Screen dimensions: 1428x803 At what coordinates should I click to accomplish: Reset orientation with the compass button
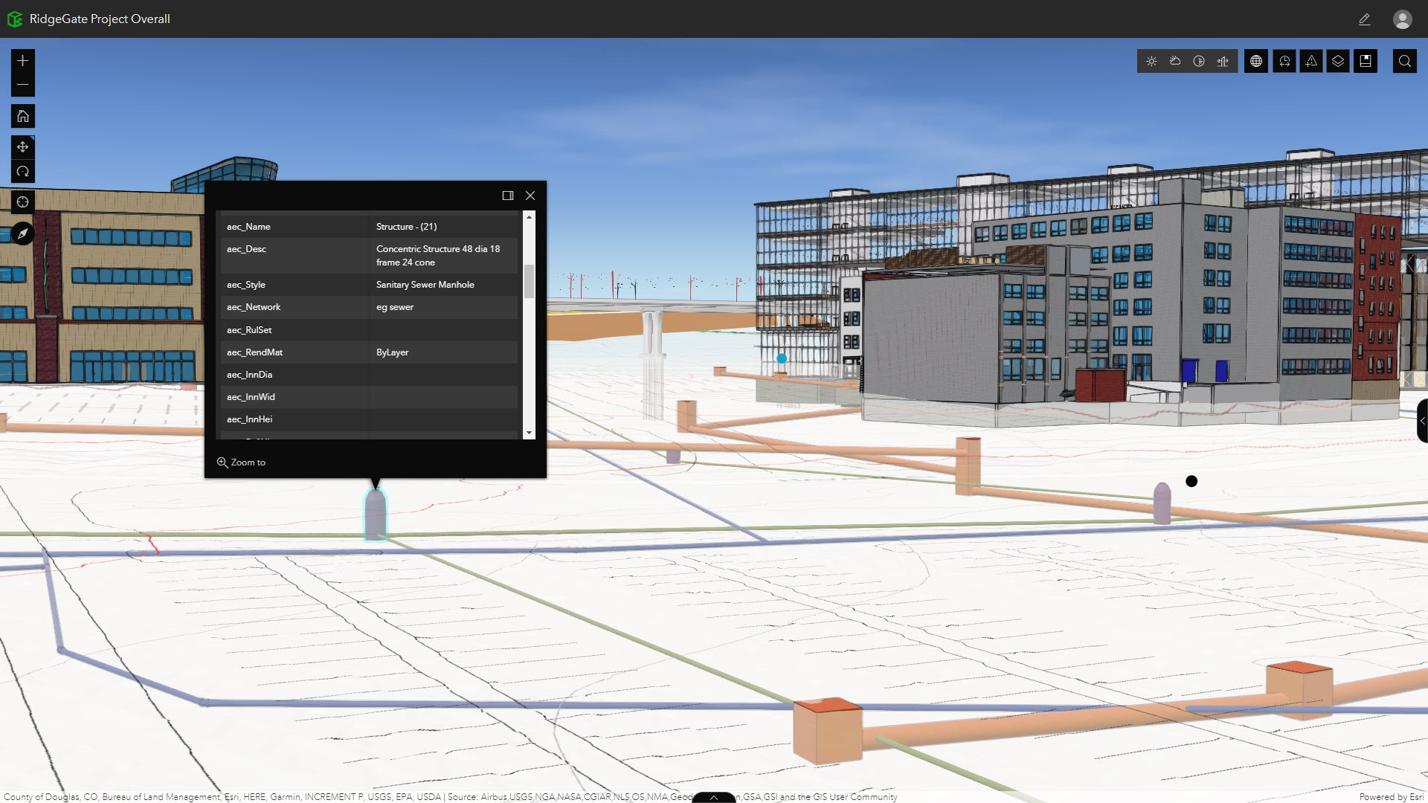(22, 233)
